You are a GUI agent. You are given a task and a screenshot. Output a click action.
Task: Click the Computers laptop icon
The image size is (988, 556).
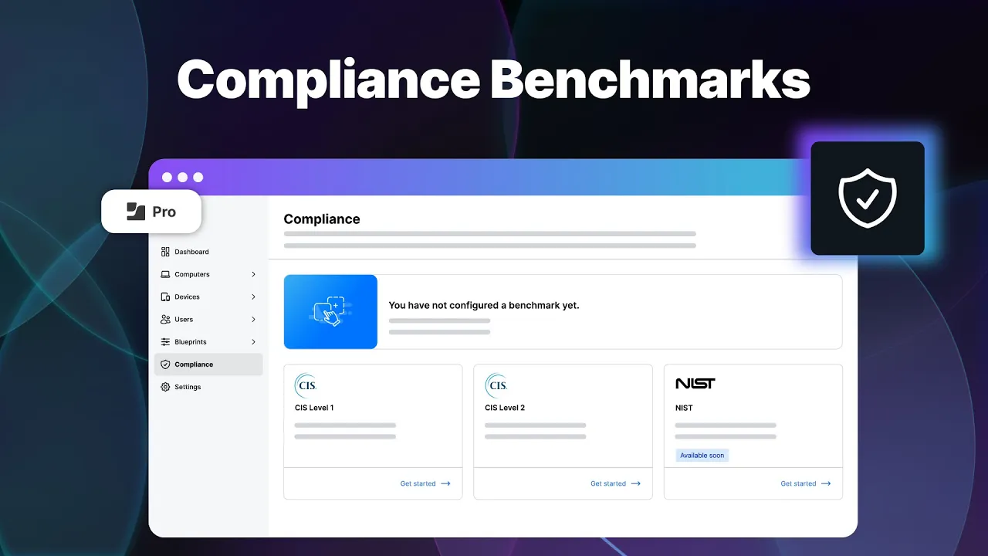coord(165,274)
